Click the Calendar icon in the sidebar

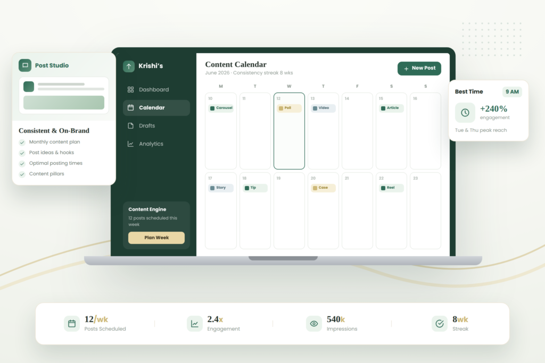(131, 107)
